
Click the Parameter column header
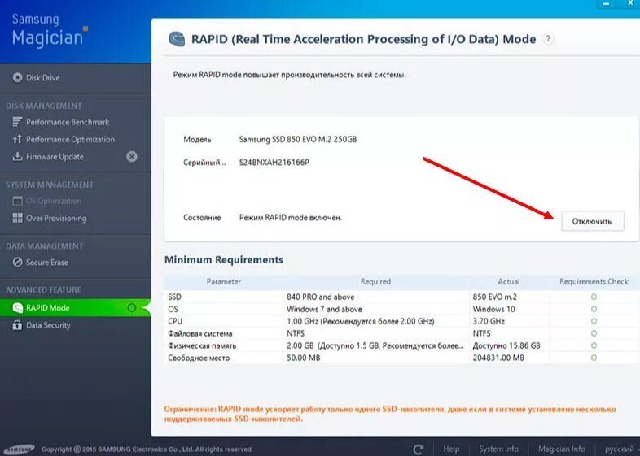(223, 281)
